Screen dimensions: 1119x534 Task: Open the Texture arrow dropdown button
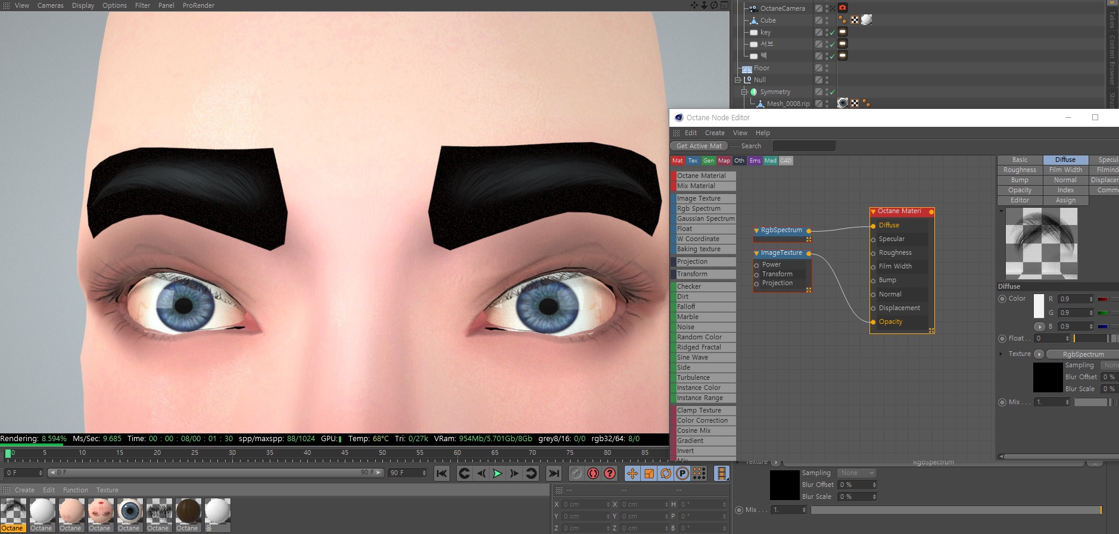click(1039, 354)
